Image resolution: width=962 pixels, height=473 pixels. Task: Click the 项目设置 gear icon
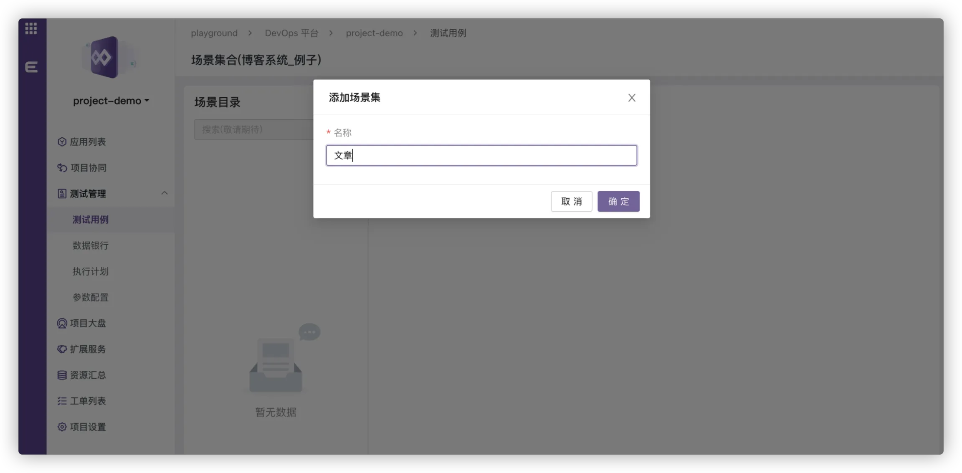point(62,427)
